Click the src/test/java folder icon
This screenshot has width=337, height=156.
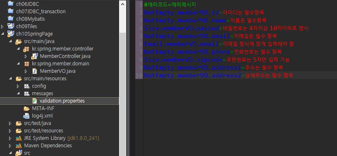tap(19, 123)
